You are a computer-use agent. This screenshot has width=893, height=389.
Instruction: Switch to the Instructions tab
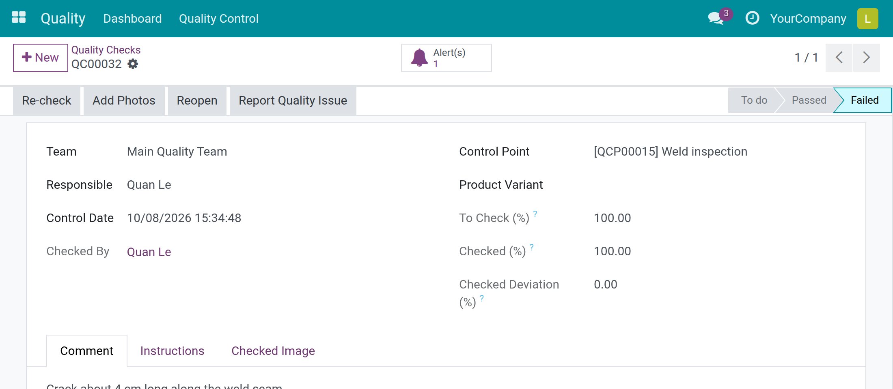172,351
